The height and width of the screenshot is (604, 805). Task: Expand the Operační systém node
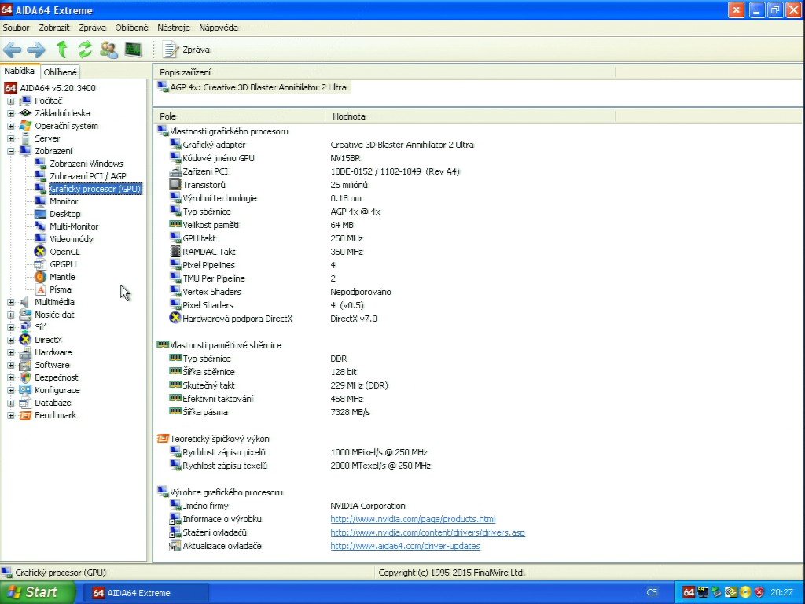click(11, 126)
